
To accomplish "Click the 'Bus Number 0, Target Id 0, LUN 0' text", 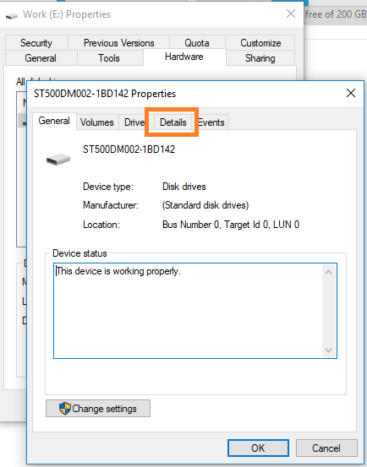I will 231,225.
